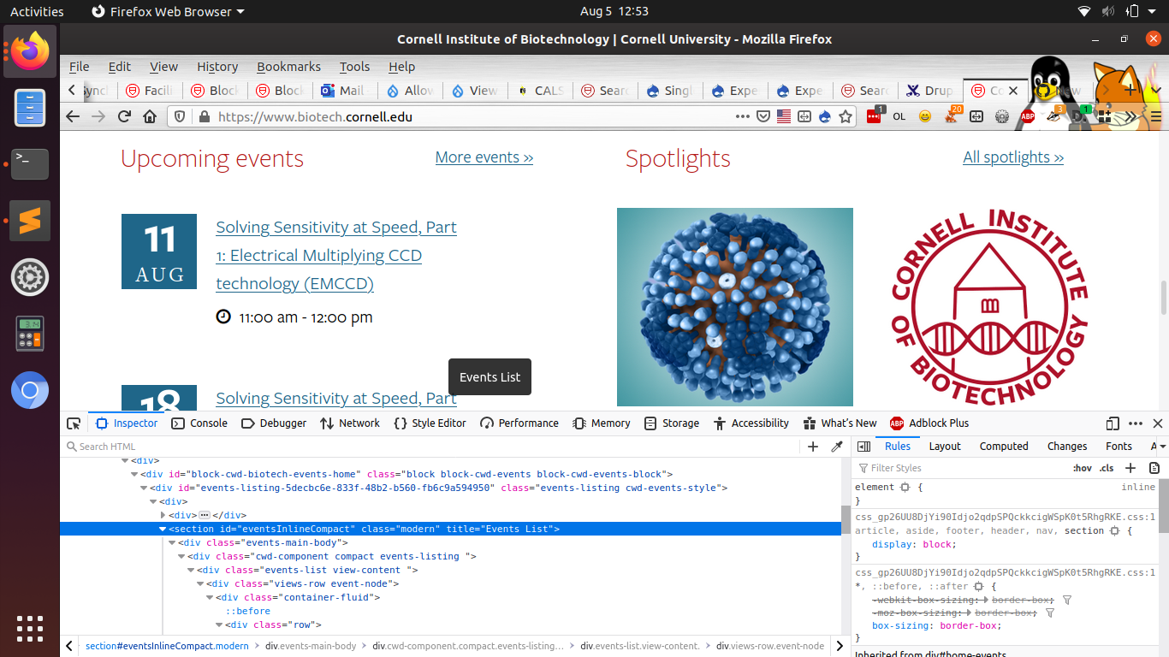Open the All spotlights link
The image size is (1169, 657).
point(1013,157)
